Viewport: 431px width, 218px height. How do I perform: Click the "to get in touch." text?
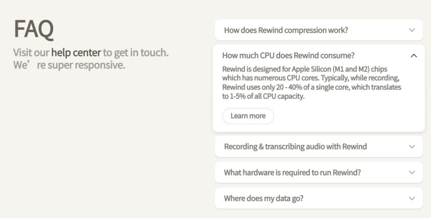click(136, 52)
